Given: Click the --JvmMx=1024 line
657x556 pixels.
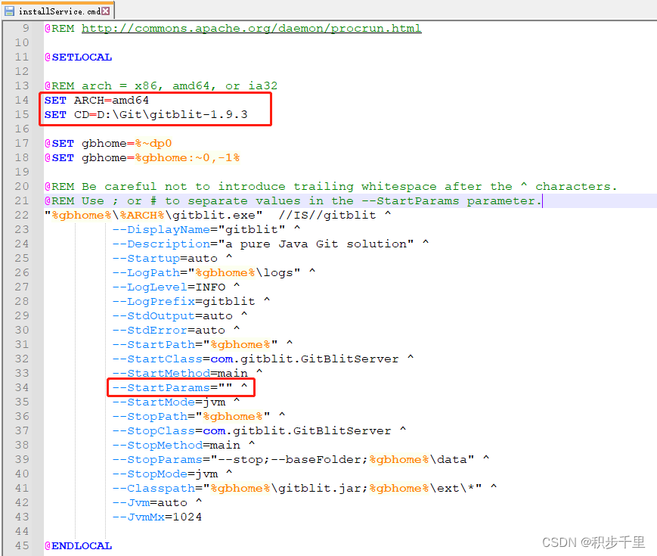Looking at the screenshot, I should pos(157,517).
